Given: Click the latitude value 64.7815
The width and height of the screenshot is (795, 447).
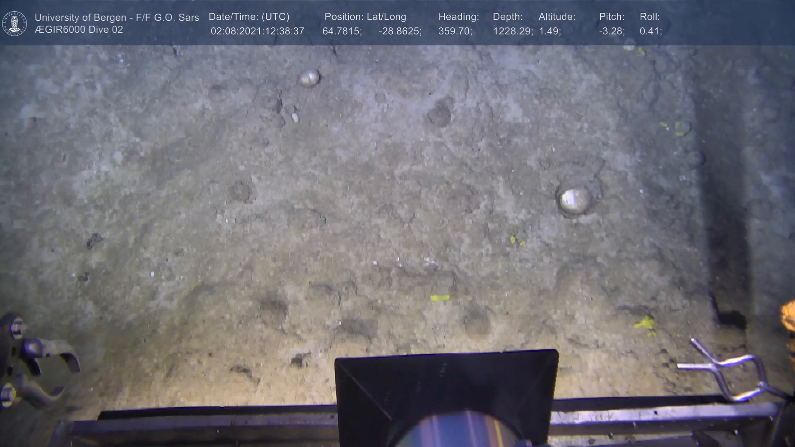Looking at the screenshot, I should pyautogui.click(x=342, y=31).
